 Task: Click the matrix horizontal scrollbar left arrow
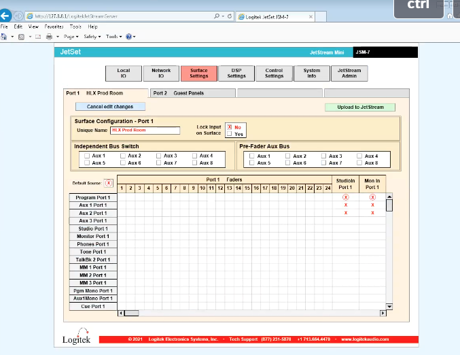(x=121, y=314)
